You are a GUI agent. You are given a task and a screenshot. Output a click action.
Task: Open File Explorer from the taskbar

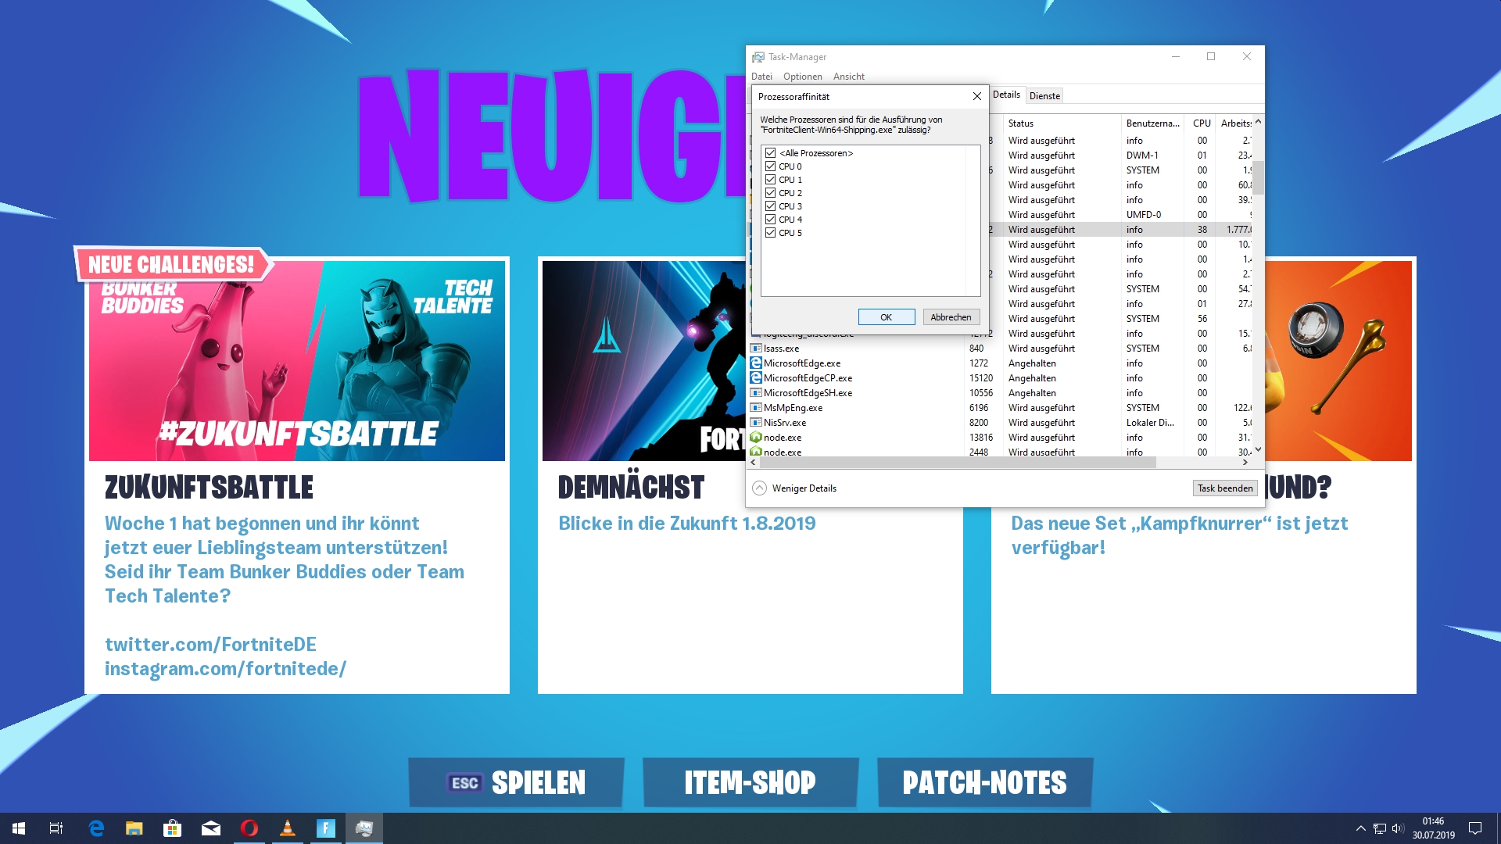coord(134,828)
